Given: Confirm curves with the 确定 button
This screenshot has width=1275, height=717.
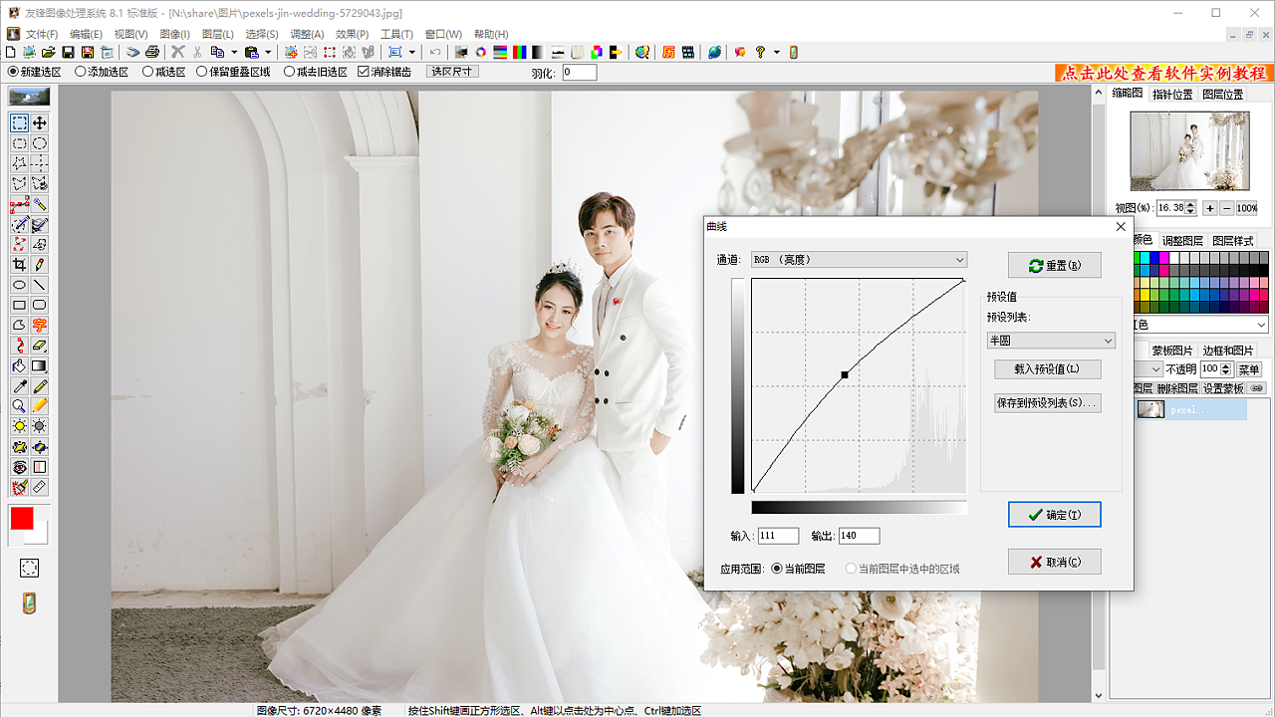Looking at the screenshot, I should pos(1054,514).
